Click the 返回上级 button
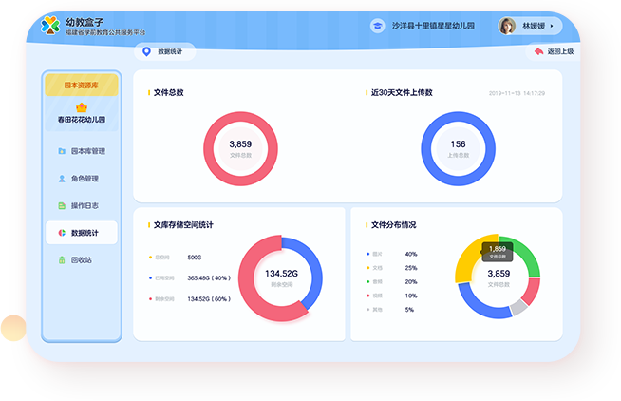 pyautogui.click(x=555, y=51)
